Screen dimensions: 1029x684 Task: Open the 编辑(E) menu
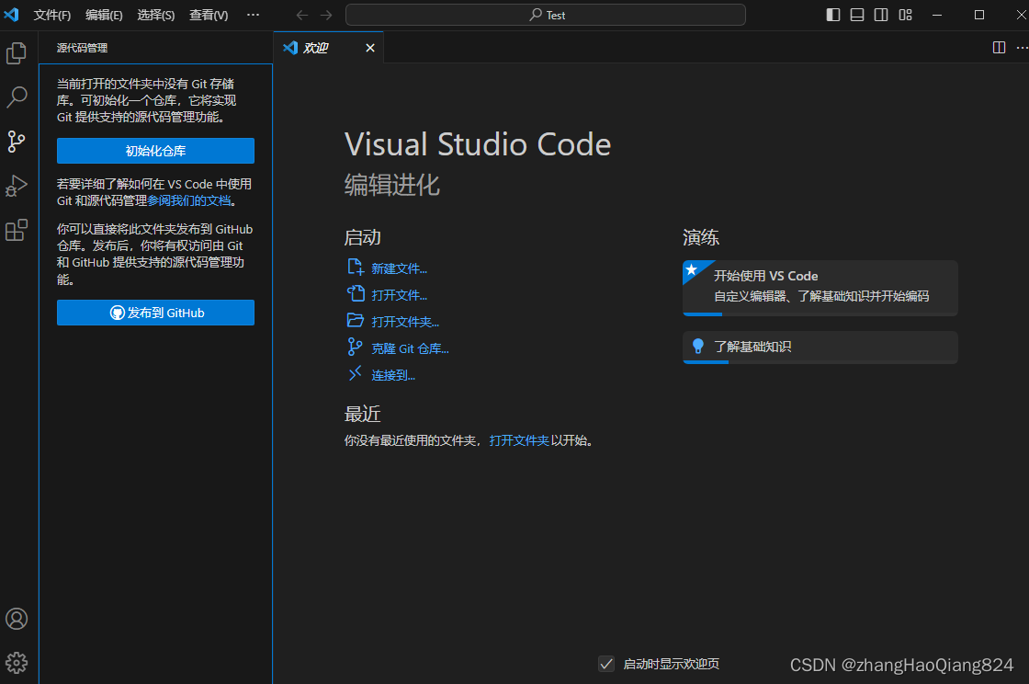(x=104, y=15)
